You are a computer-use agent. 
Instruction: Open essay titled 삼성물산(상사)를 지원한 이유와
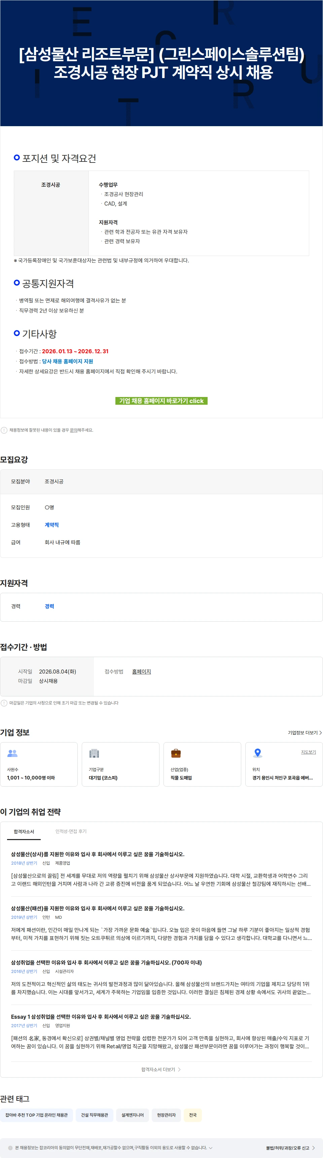click(x=98, y=854)
